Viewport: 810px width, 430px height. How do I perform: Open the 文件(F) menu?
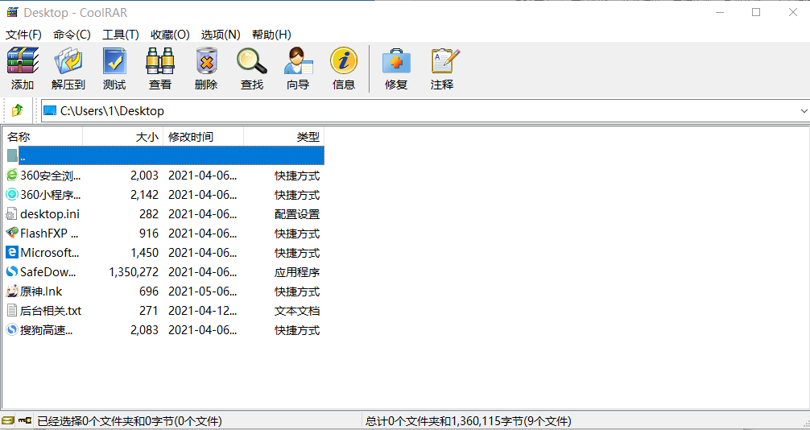tap(23, 35)
